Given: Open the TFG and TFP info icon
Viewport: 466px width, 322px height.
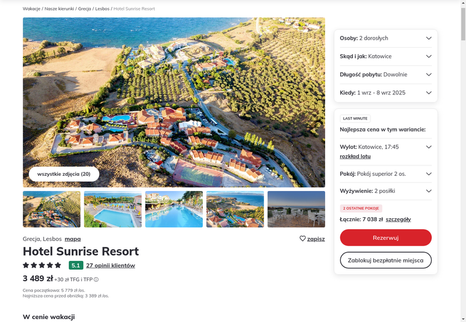Looking at the screenshot, I should (96, 279).
